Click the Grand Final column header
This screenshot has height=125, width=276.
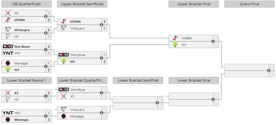(x=250, y=4)
